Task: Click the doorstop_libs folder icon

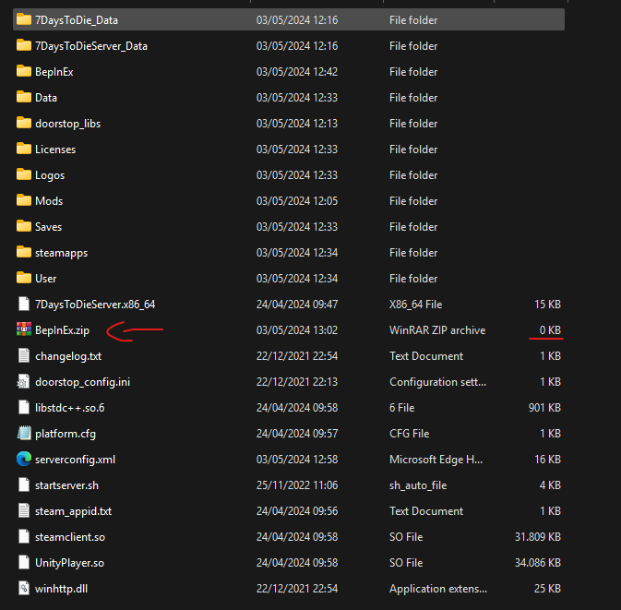Action: click(x=24, y=123)
